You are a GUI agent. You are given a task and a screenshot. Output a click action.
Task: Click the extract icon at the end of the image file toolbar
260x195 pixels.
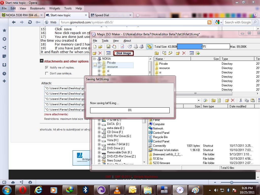(198, 53)
